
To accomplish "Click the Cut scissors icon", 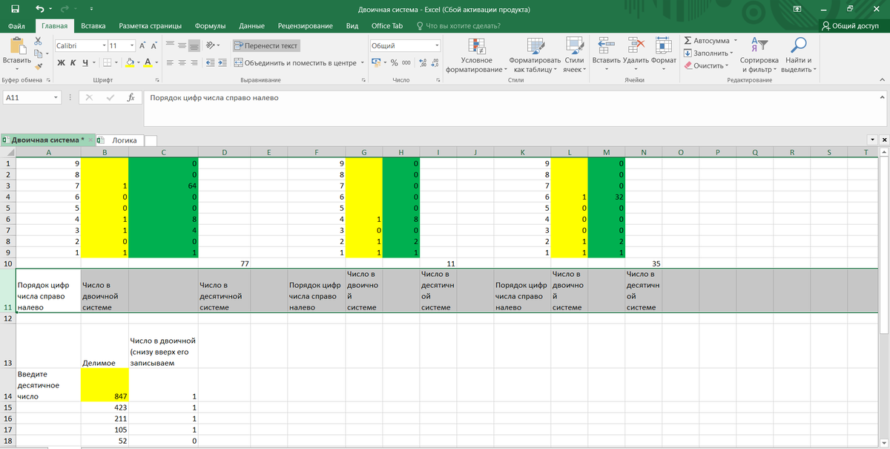I will click(38, 41).
